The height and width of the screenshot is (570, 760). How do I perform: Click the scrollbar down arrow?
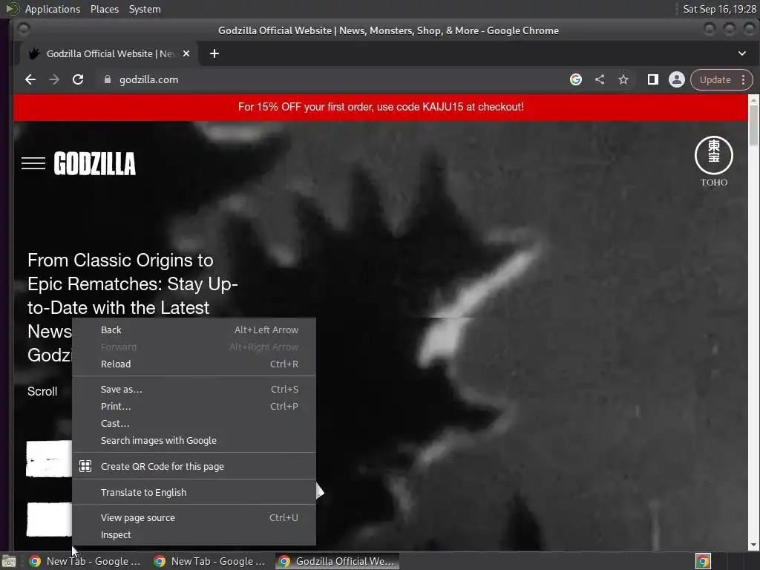pyautogui.click(x=753, y=545)
